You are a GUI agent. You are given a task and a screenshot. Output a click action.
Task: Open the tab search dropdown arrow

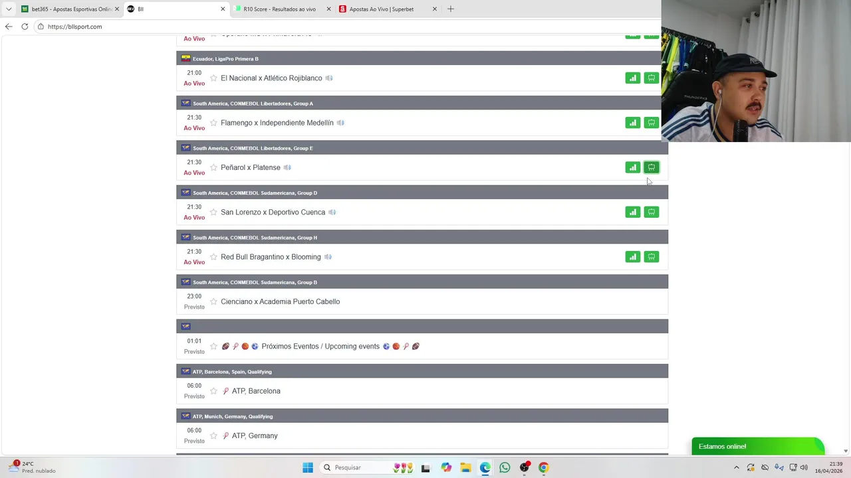9,9
